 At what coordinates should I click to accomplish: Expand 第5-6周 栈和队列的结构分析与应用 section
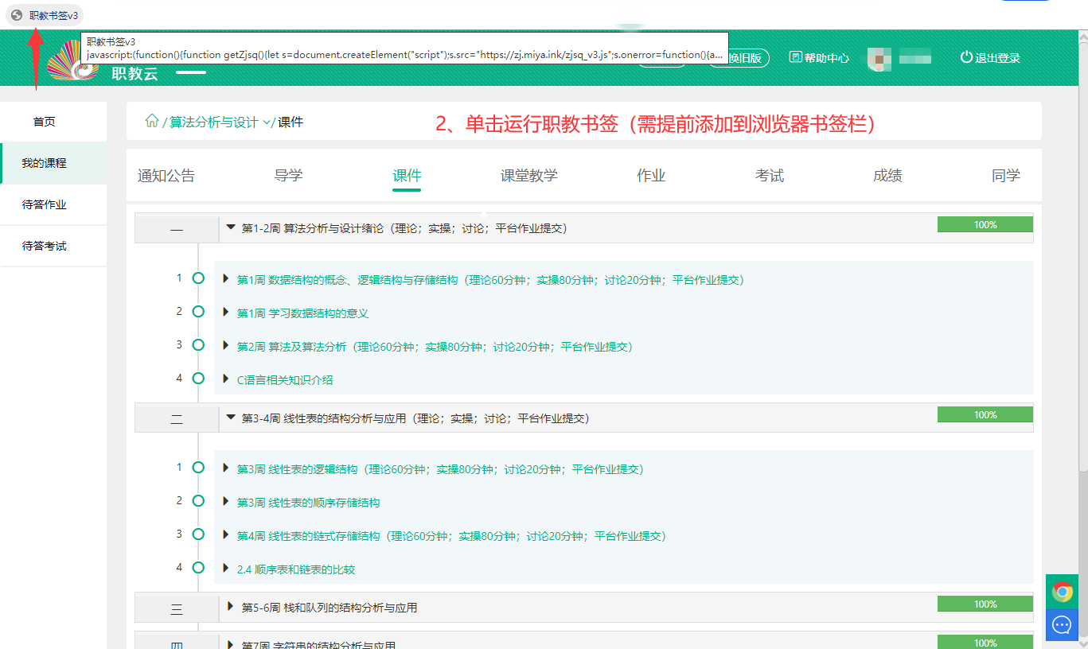click(x=231, y=607)
